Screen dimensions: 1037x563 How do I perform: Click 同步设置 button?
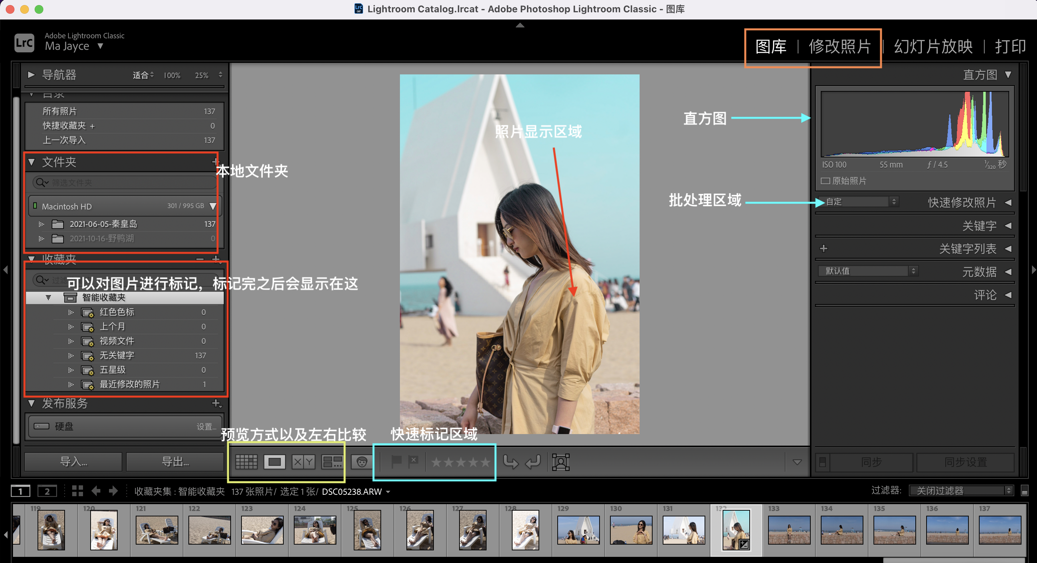click(x=965, y=462)
